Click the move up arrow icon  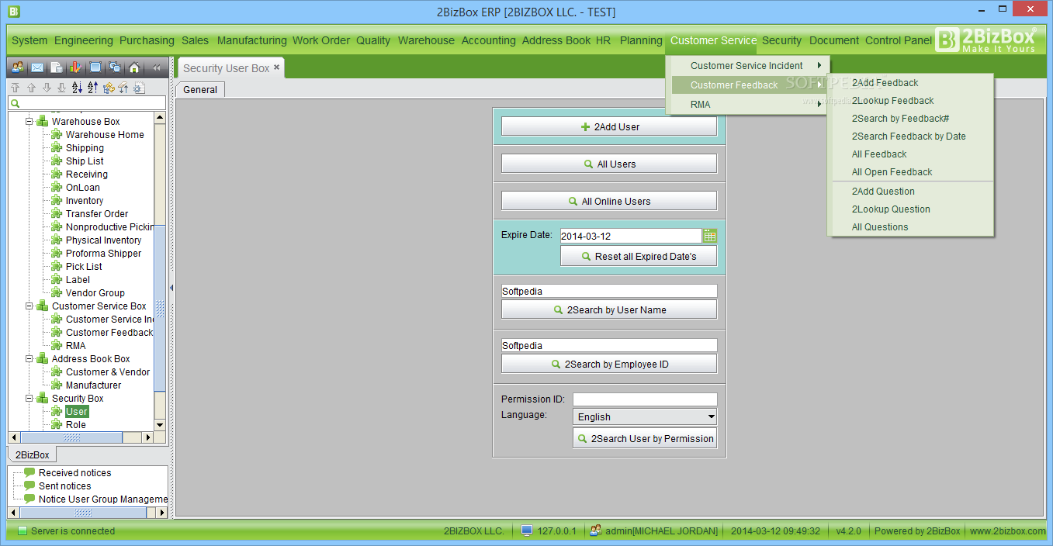pos(31,88)
